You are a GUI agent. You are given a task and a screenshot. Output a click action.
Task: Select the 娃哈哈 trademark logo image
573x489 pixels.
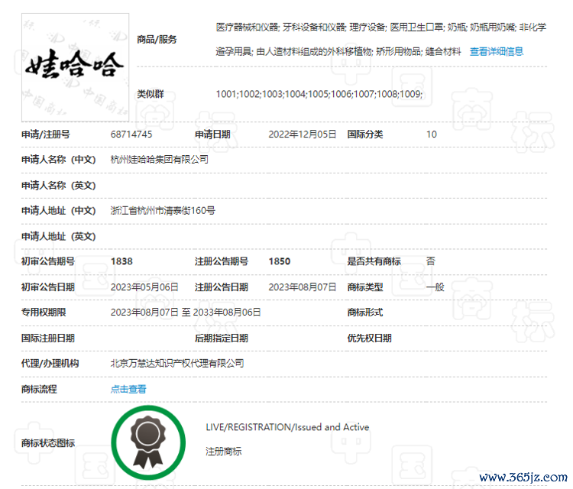76,67
